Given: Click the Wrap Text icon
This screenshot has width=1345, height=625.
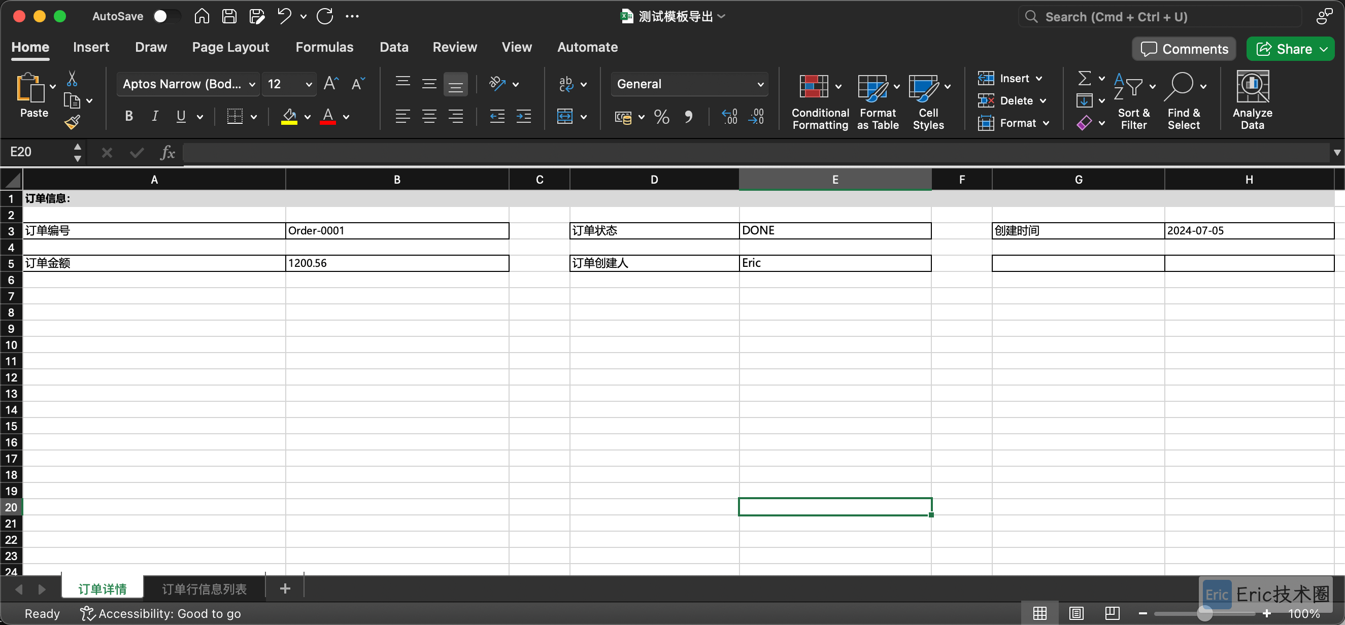Looking at the screenshot, I should click(x=565, y=84).
